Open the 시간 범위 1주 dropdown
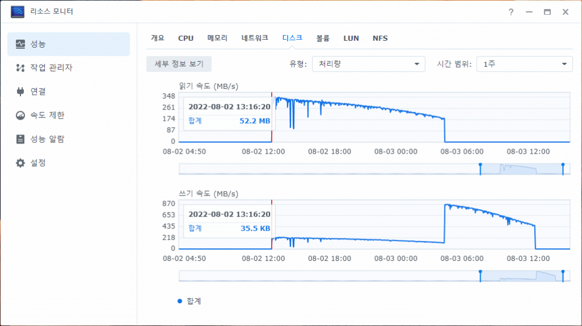Viewport: 582px width, 326px height. tap(525, 64)
